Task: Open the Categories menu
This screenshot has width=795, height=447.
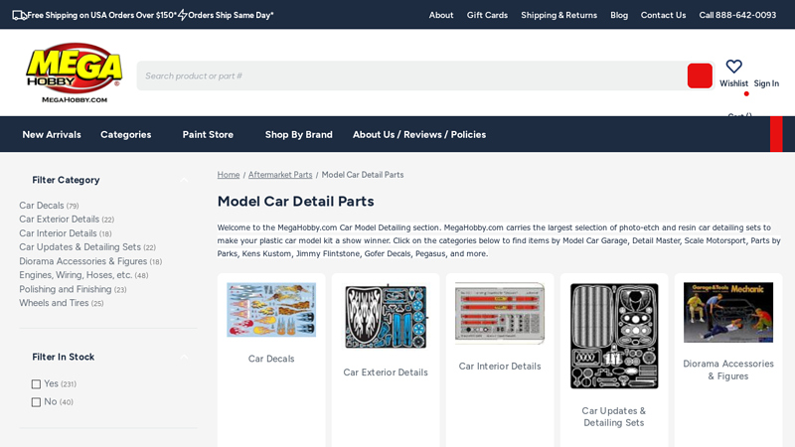Action: click(x=126, y=134)
